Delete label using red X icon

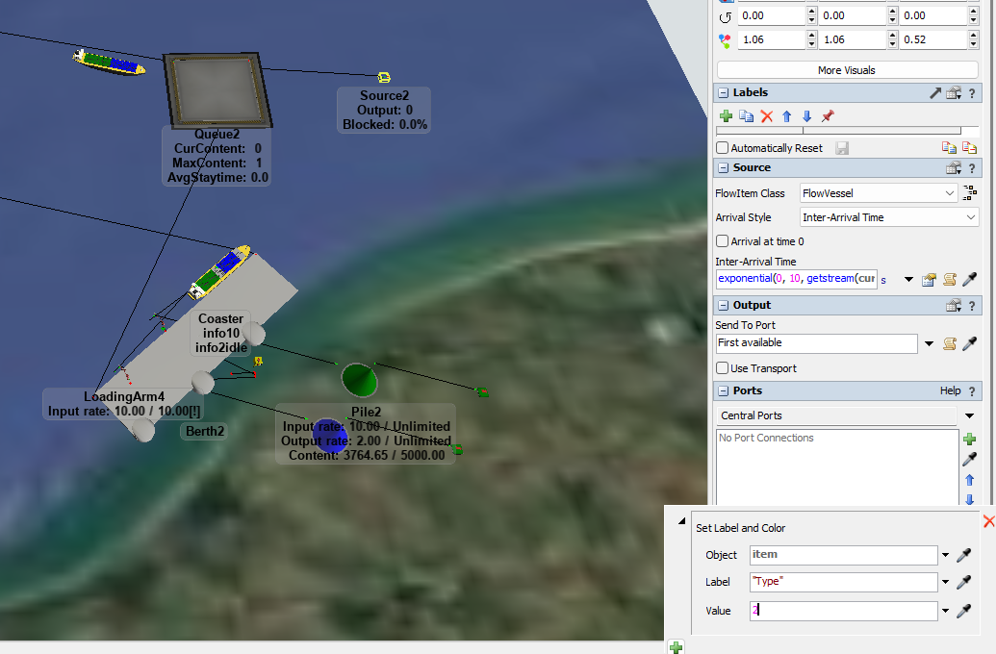pos(767,116)
